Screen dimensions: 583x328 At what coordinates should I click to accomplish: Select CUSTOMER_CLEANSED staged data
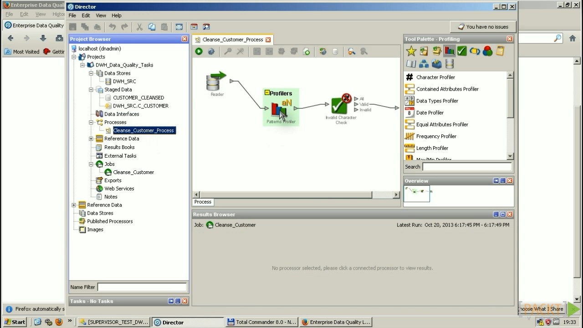tap(138, 98)
